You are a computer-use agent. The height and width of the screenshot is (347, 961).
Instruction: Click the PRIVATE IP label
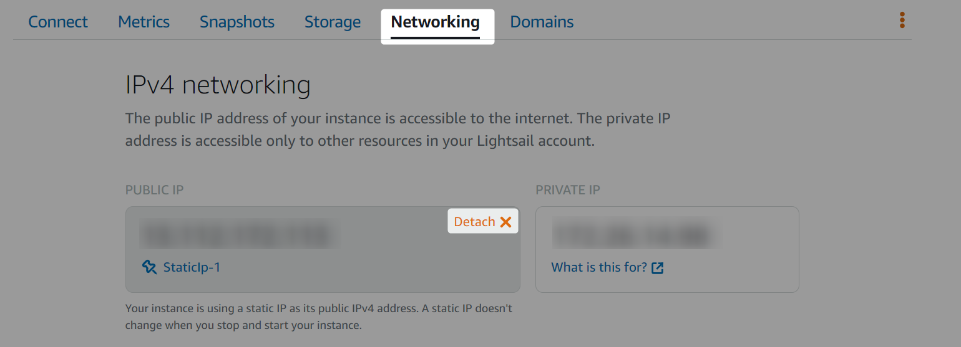[567, 190]
